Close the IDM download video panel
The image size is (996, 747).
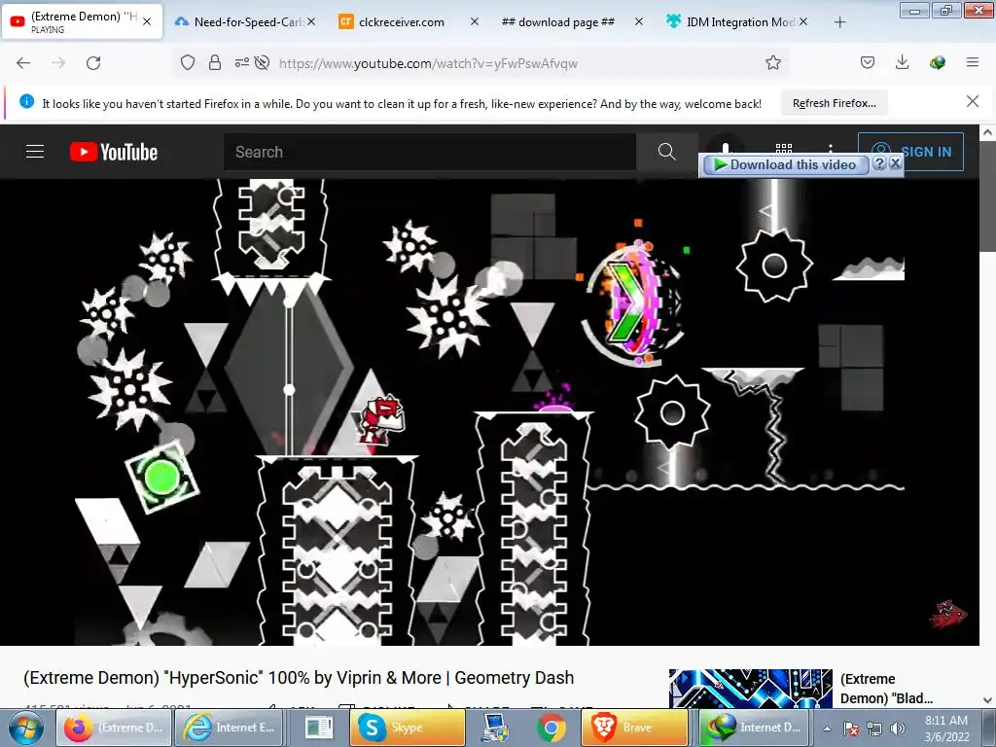point(895,163)
